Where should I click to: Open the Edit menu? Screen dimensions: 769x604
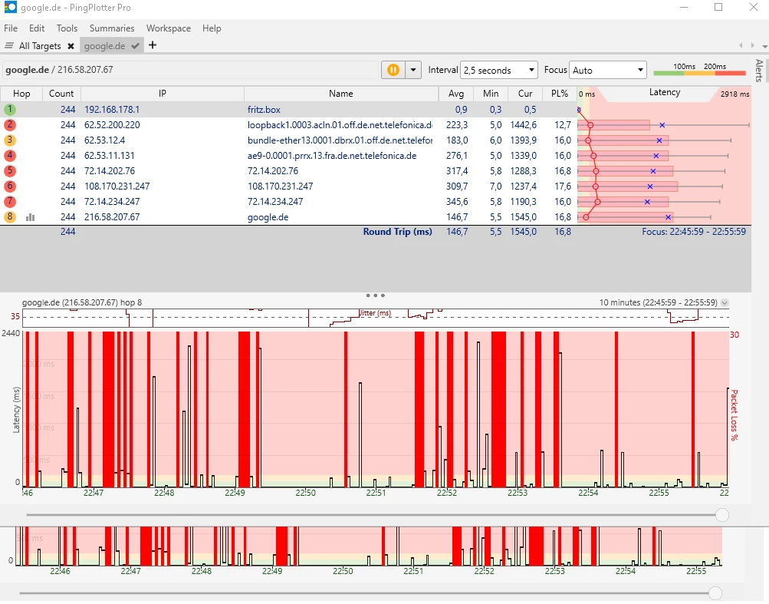(x=37, y=28)
